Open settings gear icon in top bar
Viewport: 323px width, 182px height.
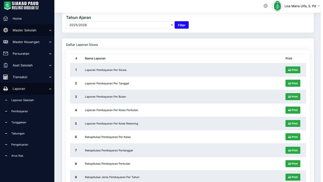(266, 6)
